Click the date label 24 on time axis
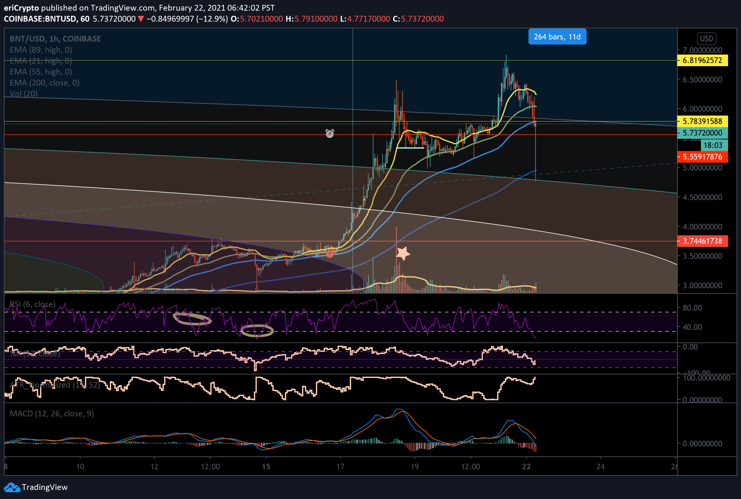The image size is (741, 499). click(x=601, y=467)
